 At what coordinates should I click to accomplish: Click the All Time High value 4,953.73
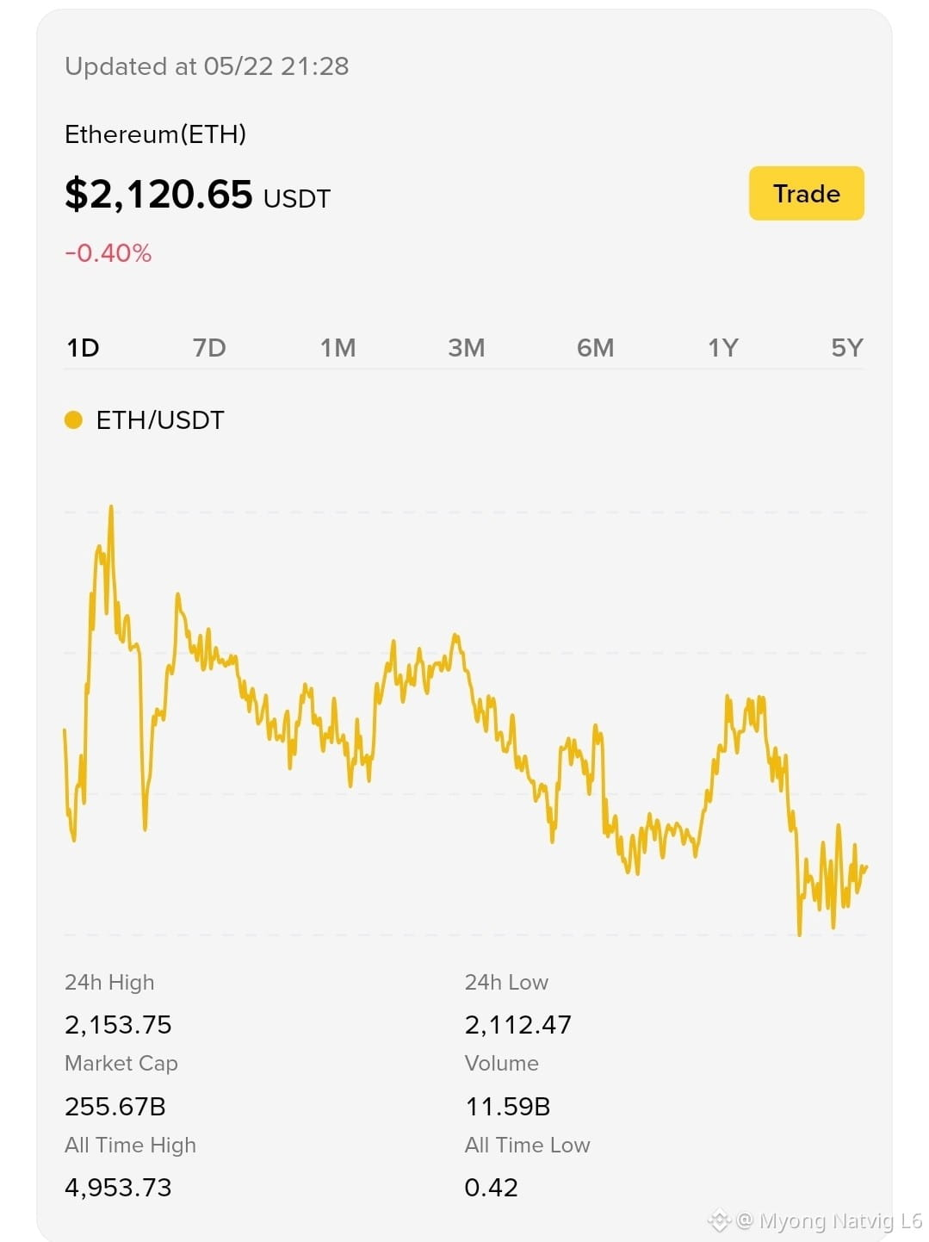coord(118,1188)
